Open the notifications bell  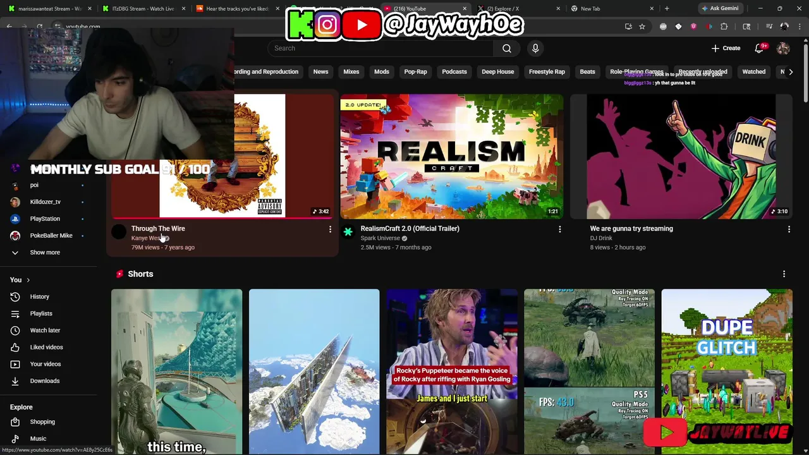760,48
